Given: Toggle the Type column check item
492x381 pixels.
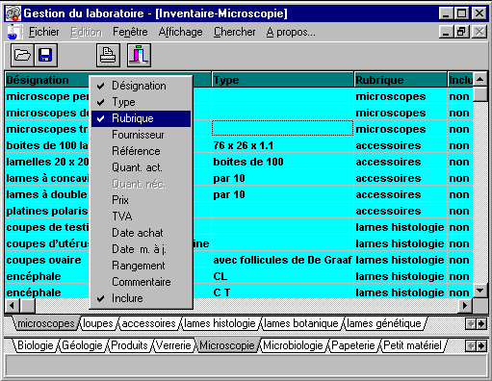Looking at the screenshot, I should tap(141, 102).
